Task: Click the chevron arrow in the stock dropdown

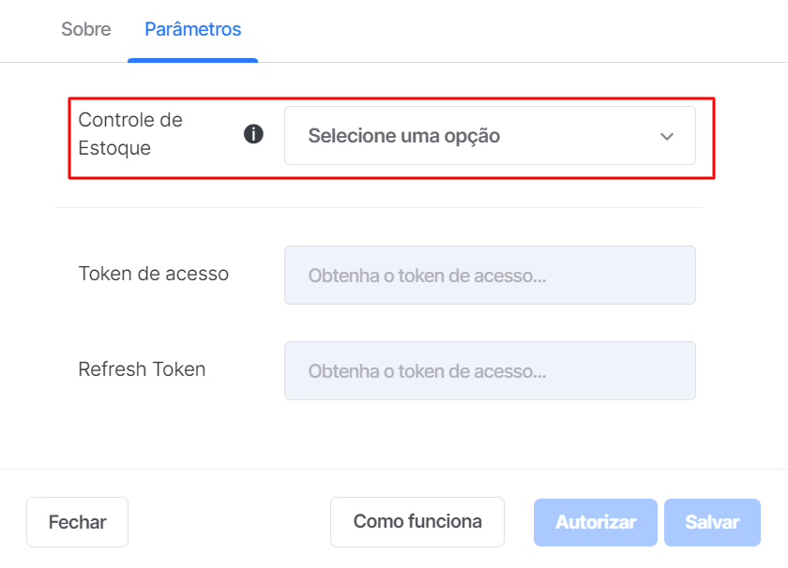Action: (x=667, y=136)
